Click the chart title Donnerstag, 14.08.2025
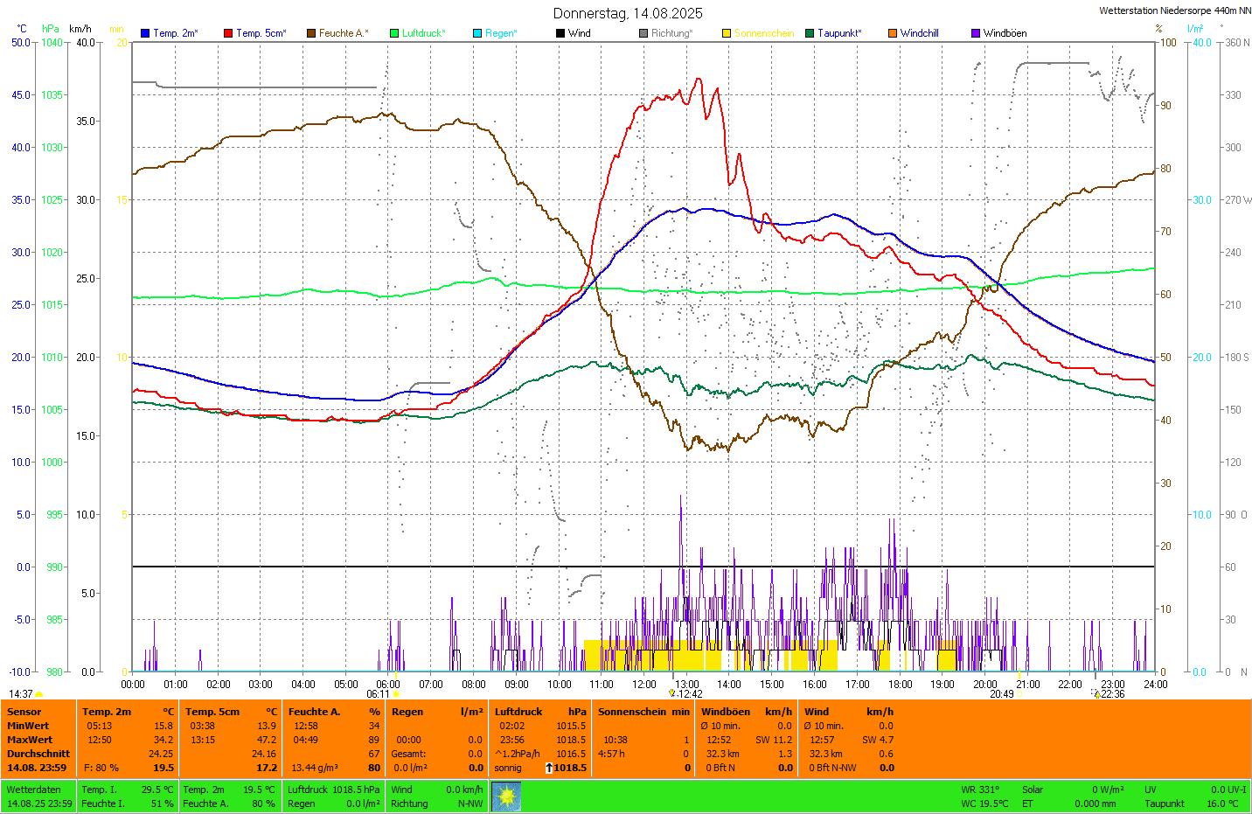This screenshot has height=814, width=1252. [628, 13]
